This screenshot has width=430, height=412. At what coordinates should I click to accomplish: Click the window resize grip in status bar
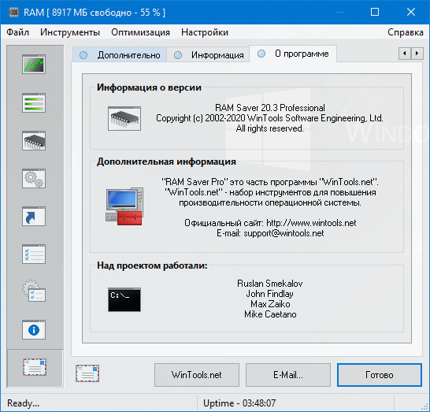(425, 407)
